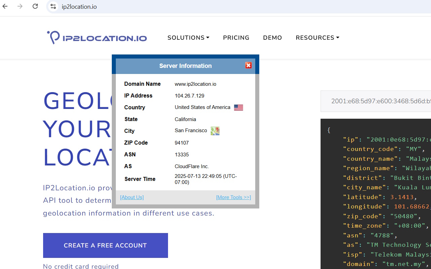Click the Server Information title bar

[x=185, y=66]
